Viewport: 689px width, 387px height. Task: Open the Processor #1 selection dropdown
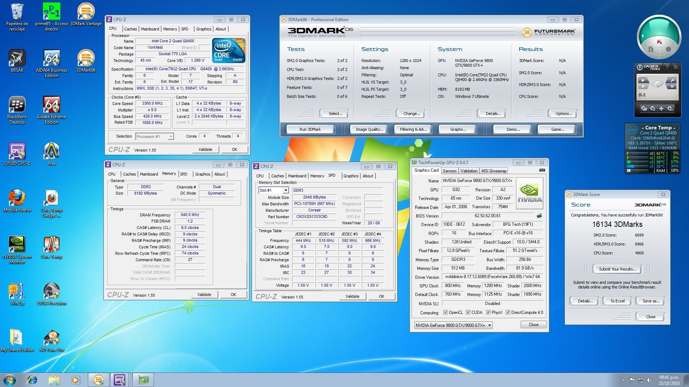155,137
